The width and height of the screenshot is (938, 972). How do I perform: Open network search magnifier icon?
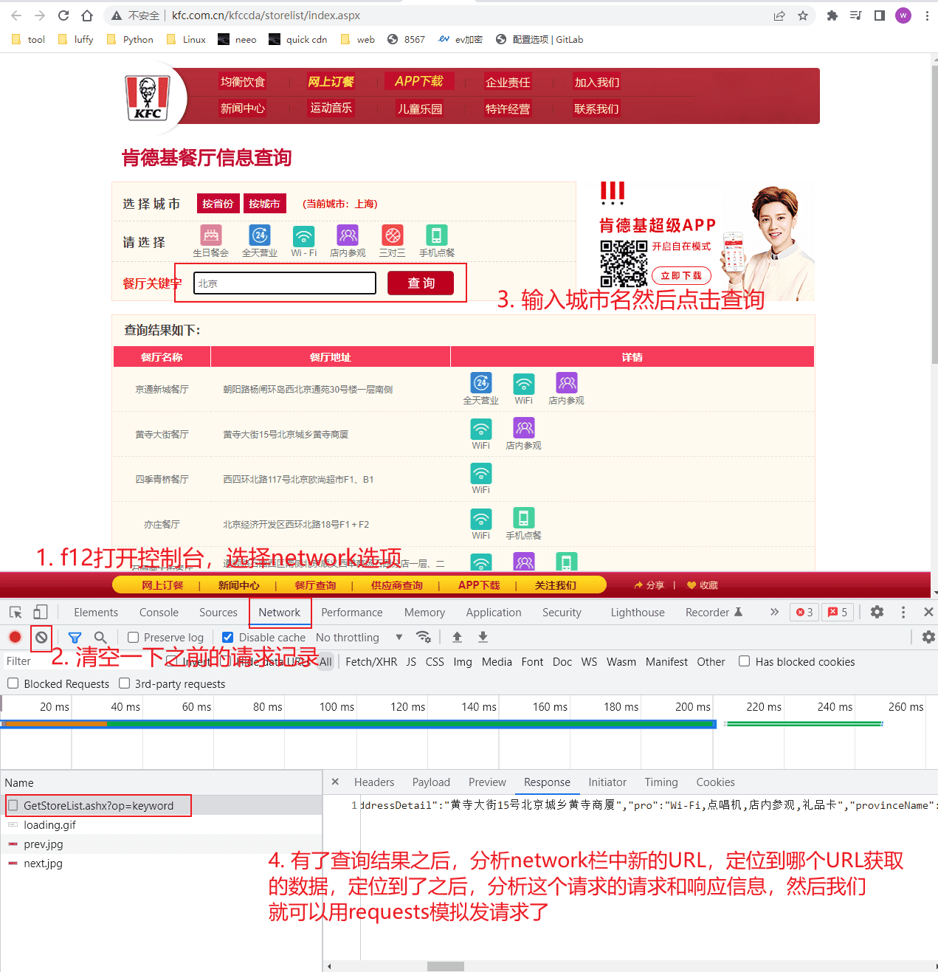100,637
